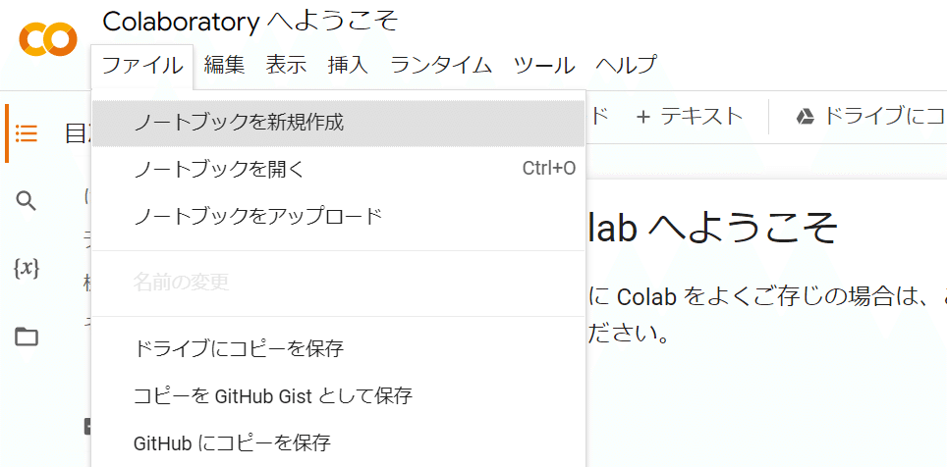Image resolution: width=947 pixels, height=467 pixels.
Task: Open the Files folder icon in sidebar
Action: point(27,337)
